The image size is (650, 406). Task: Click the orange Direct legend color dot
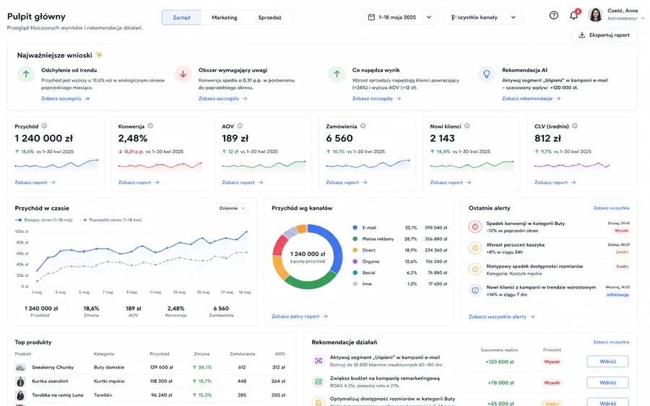(355, 250)
